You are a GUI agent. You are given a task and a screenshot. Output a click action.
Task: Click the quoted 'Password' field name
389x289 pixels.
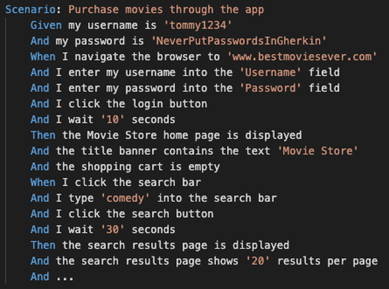[270, 88]
